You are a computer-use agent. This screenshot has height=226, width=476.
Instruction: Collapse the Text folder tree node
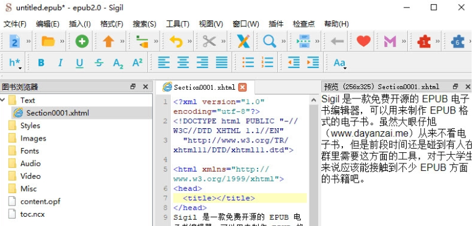pyautogui.click(x=2, y=100)
